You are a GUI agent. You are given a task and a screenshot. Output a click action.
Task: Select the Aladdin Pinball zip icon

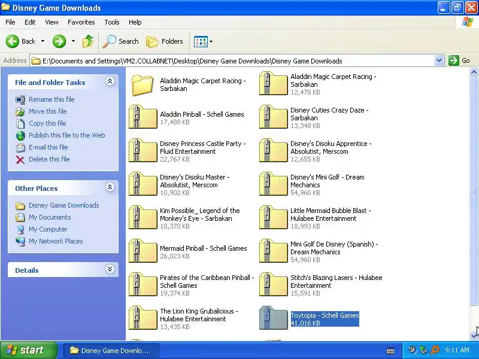click(143, 117)
